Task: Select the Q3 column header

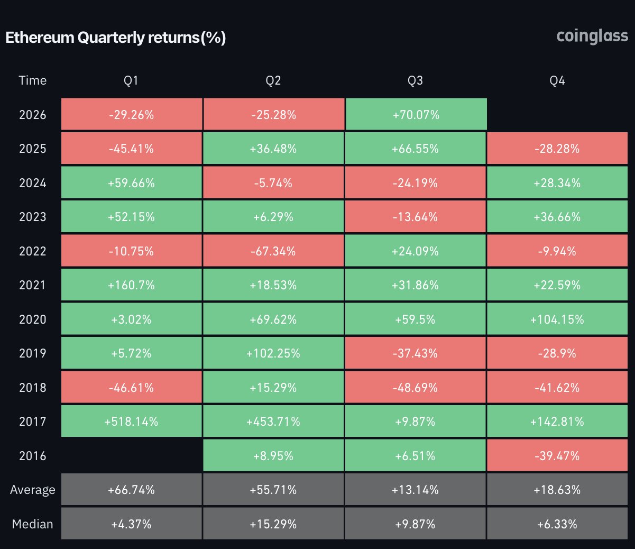Action: [416, 80]
